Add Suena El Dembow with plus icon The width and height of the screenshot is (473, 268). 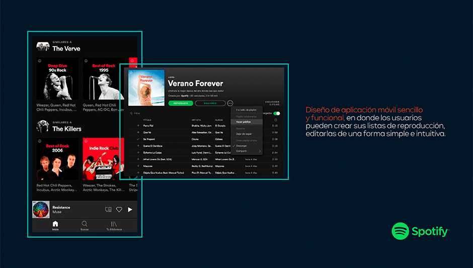click(x=138, y=146)
